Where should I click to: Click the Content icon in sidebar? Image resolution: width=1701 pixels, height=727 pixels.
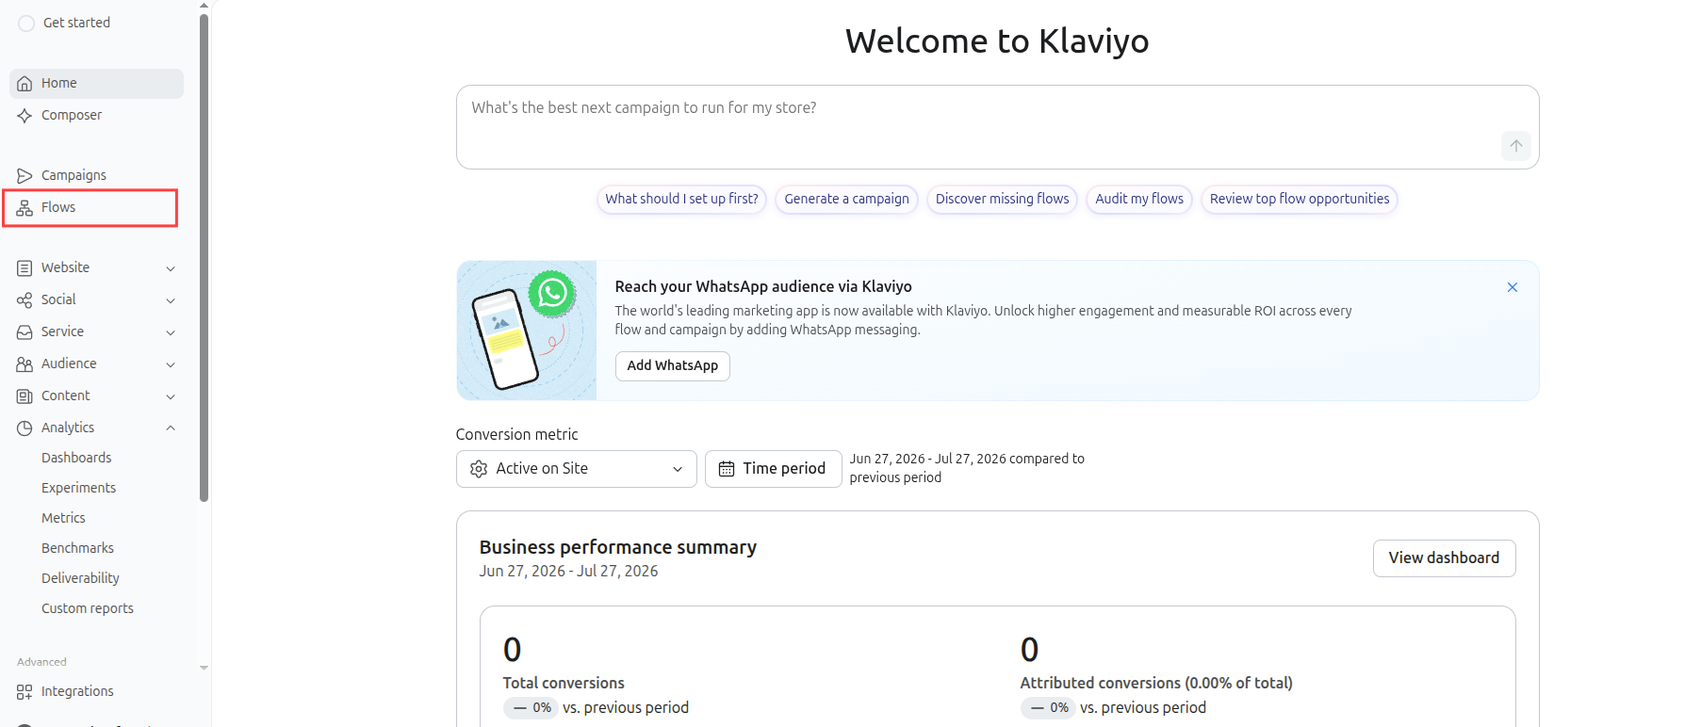click(x=25, y=396)
